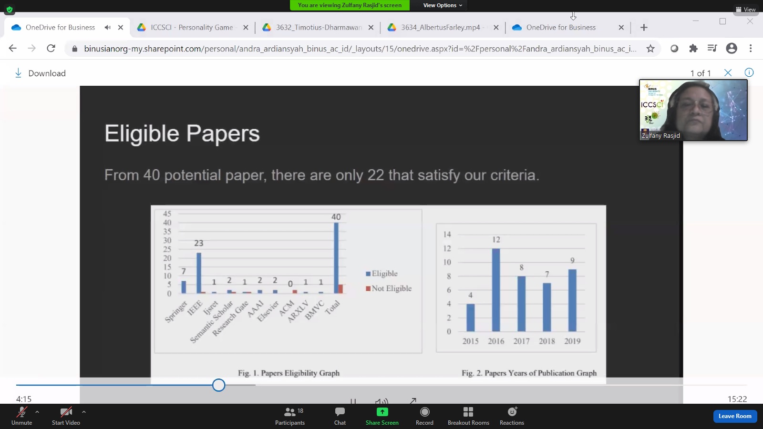Click the video progress slider handle

click(218, 385)
